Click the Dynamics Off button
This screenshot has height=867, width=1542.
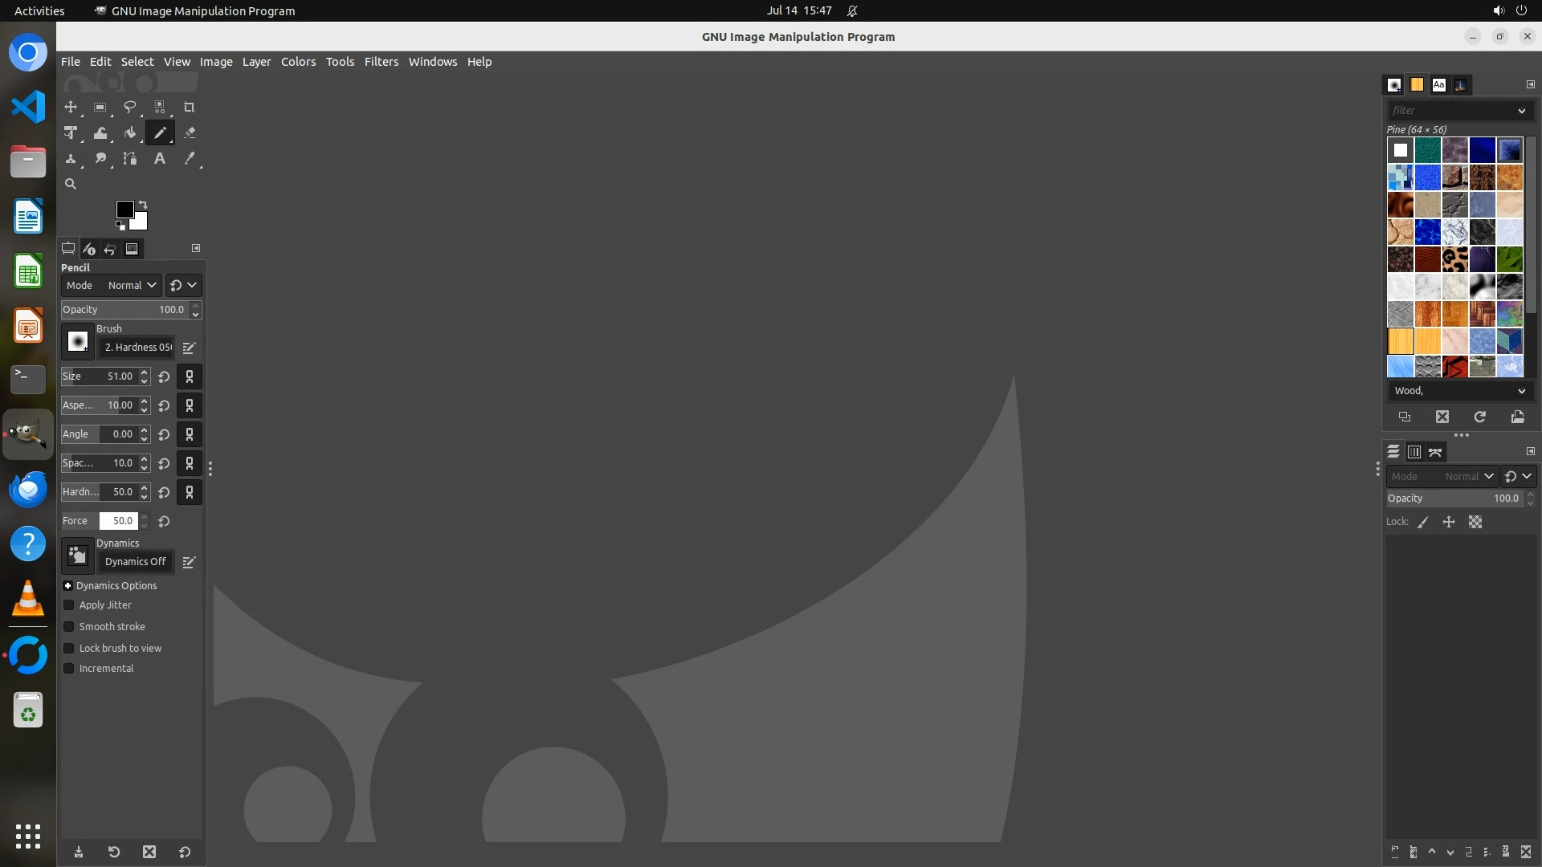click(x=135, y=562)
